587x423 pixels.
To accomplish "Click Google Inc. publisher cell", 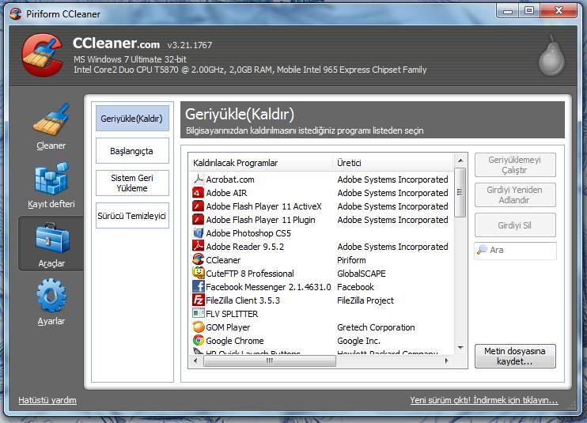I will pos(358,341).
